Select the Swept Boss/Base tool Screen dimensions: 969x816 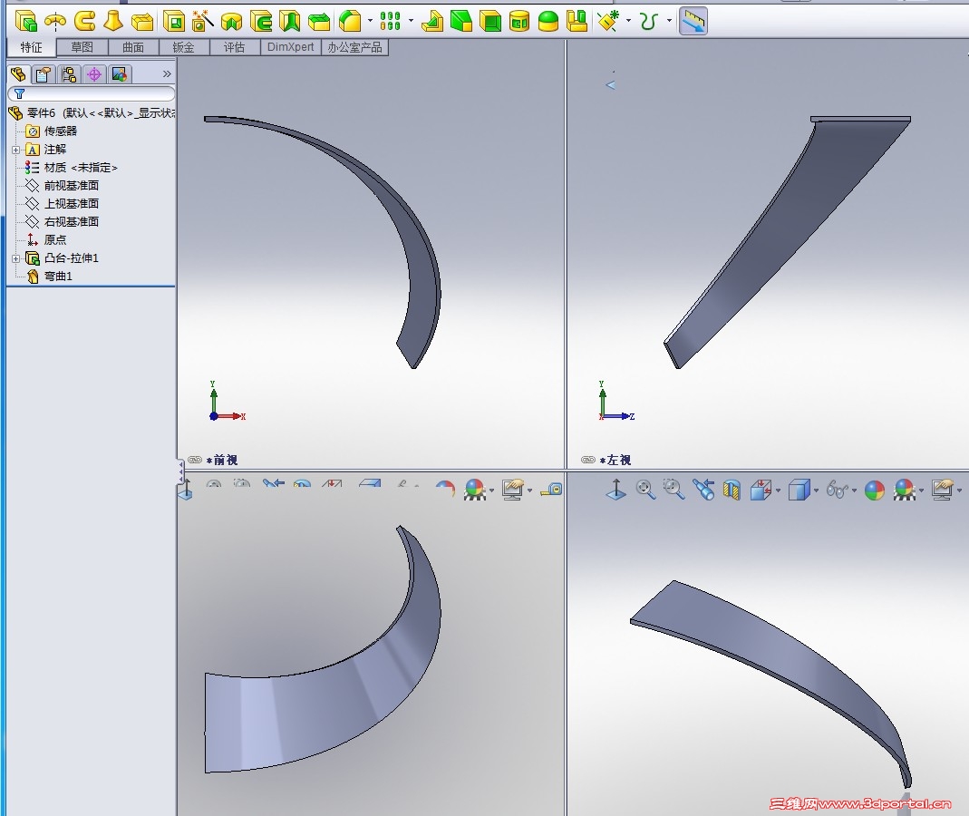(84, 22)
